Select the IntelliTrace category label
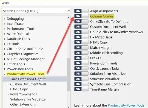The height and width of the screenshot is (108, 148). tap(15, 24)
